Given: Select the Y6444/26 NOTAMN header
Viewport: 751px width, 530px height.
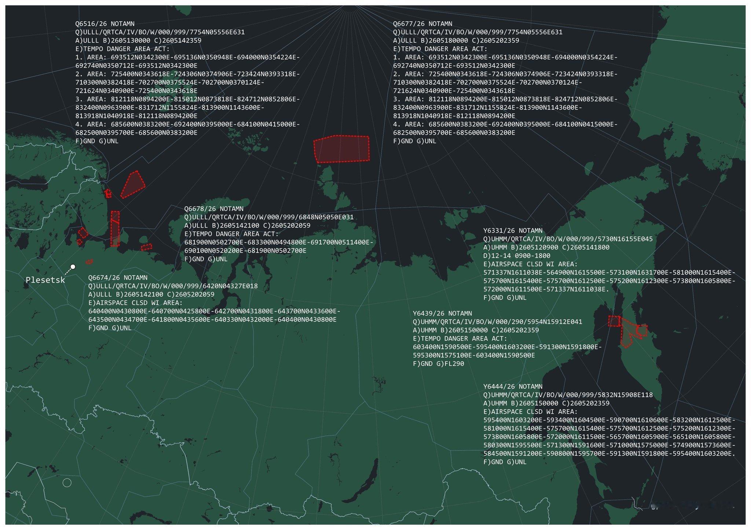Looking at the screenshot, I should pyautogui.click(x=513, y=387).
